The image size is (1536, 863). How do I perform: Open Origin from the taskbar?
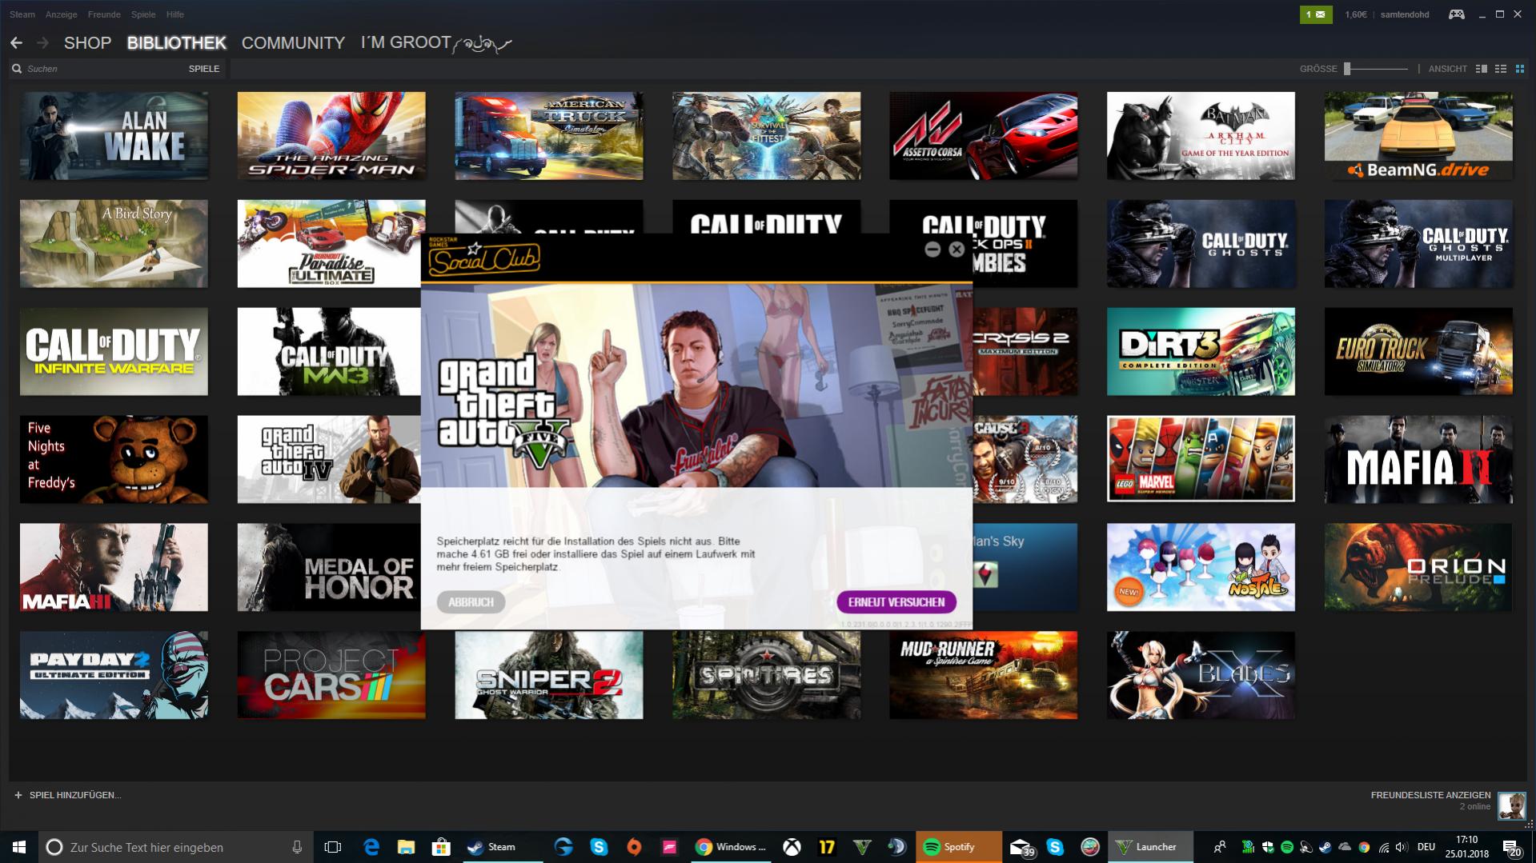[x=634, y=847]
